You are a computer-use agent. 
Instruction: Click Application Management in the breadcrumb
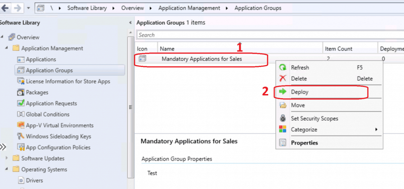coord(189,8)
